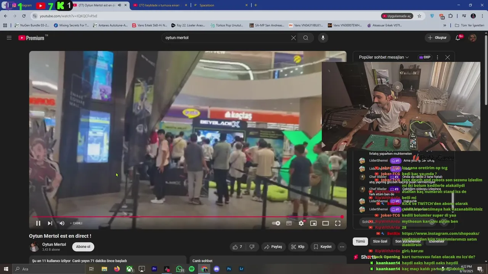Open the Xbox app on the taskbar
Image resolution: width=488 pixels, height=274 pixels.
click(x=130, y=269)
